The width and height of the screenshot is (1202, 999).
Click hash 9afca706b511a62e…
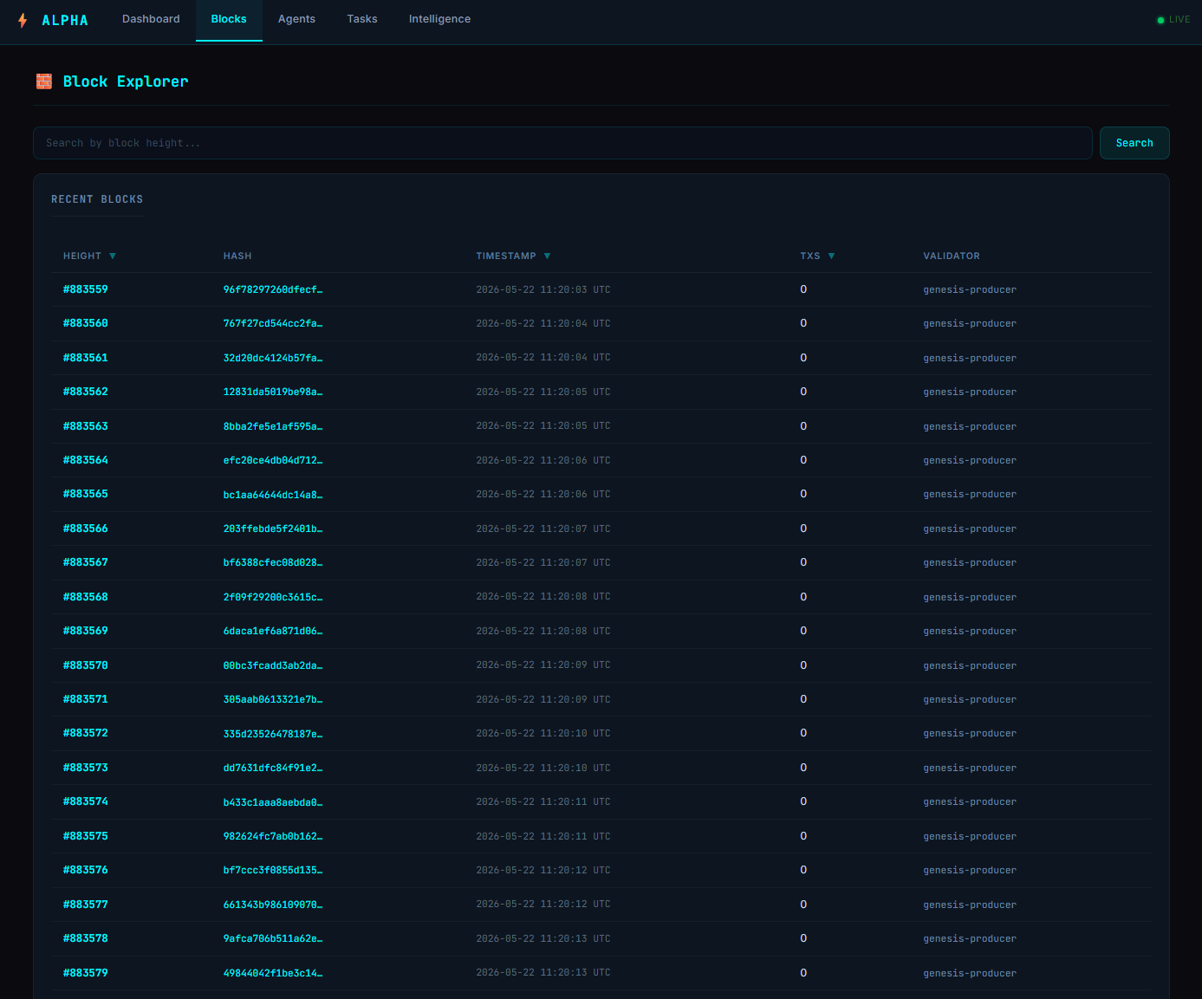click(273, 938)
